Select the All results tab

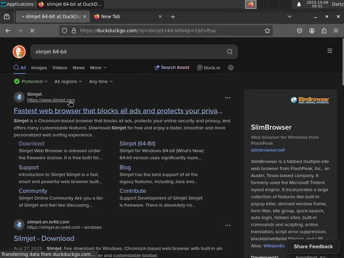point(20,68)
